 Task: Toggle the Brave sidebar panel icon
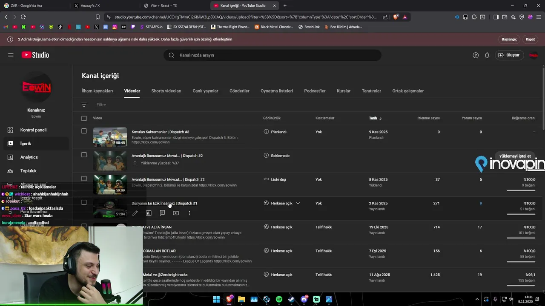pyautogui.click(x=496, y=17)
